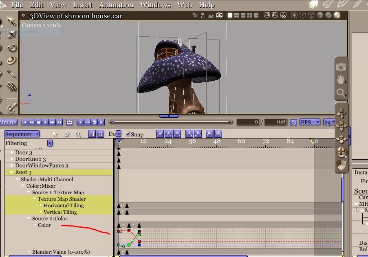Image resolution: width=368 pixels, height=257 pixels.
Task: Expand the DoorKnob 3 tree item
Action: (12, 159)
